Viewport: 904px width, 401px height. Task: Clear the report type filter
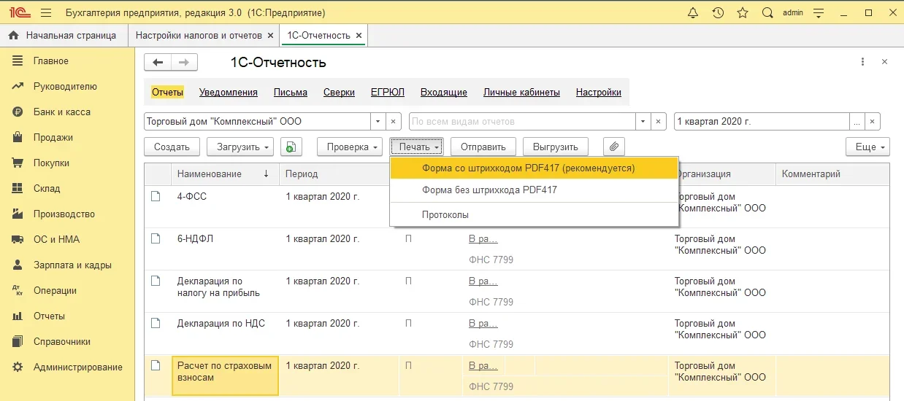point(659,122)
